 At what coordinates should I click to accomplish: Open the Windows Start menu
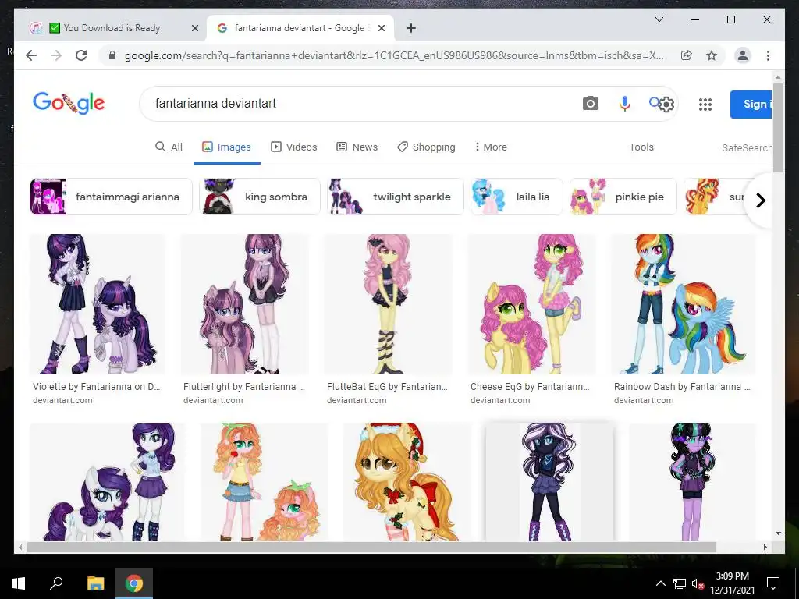(19, 583)
